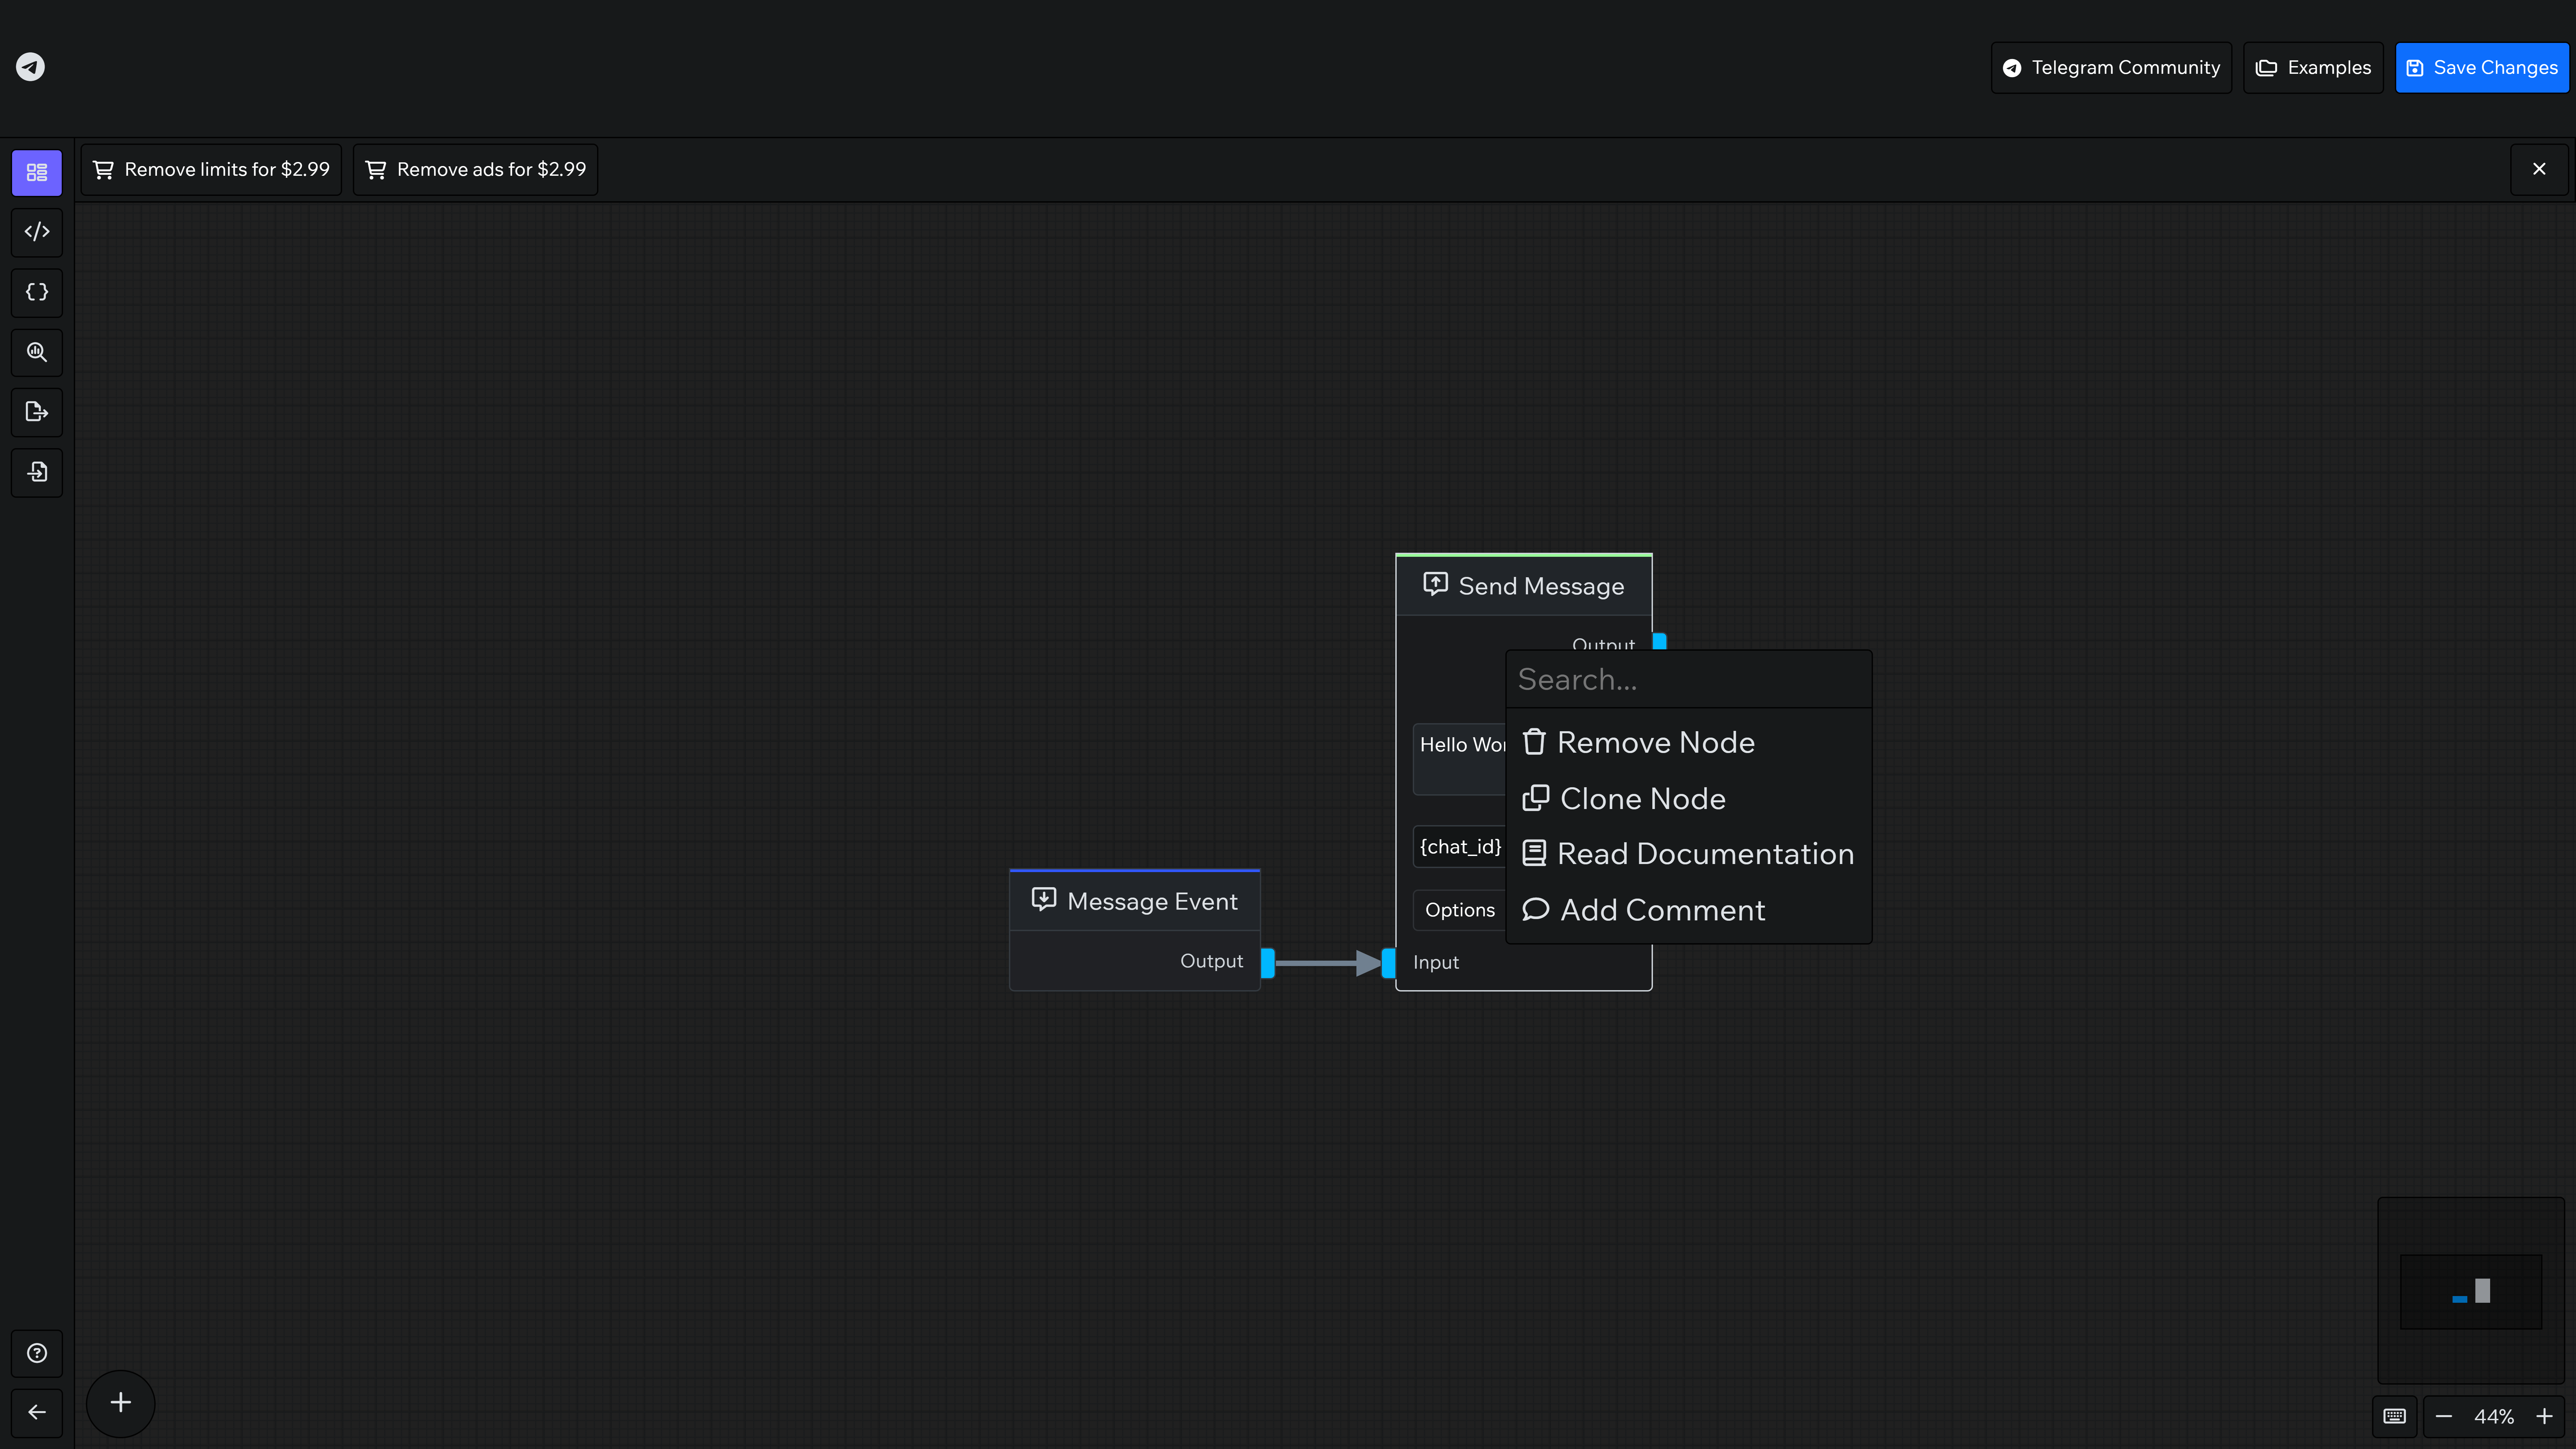Viewport: 2576px width, 1449px height.
Task: Close the promo bar with X
Action: [2539, 169]
